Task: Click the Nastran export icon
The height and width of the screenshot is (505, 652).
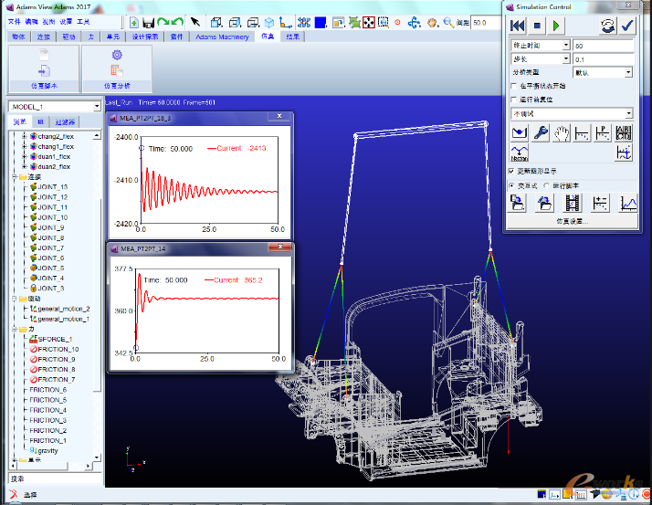Action: point(520,153)
